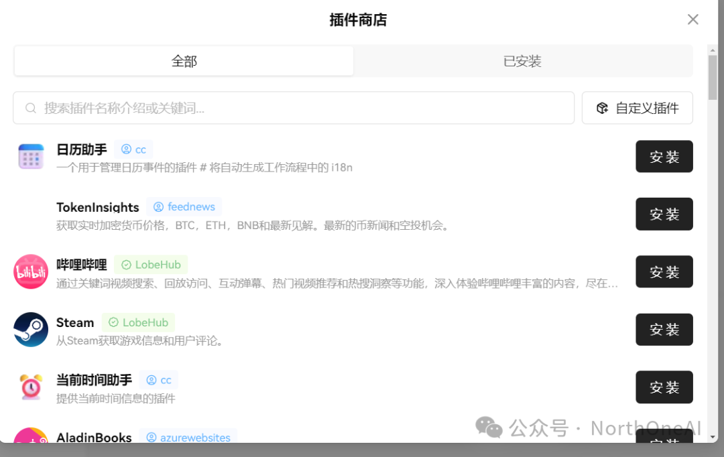
Task: Click the 日历助手 calendar plugin icon
Action: [31, 157]
